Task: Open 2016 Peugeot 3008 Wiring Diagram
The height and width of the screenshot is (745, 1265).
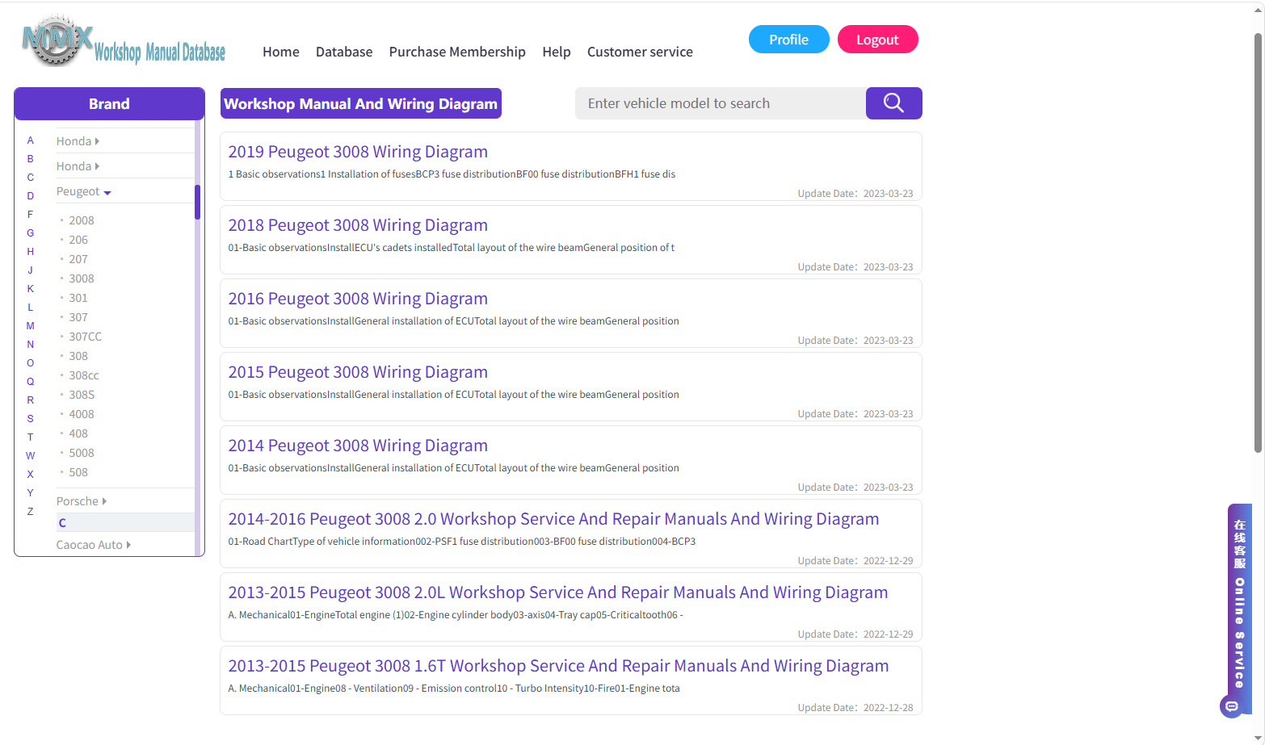Action: click(358, 299)
